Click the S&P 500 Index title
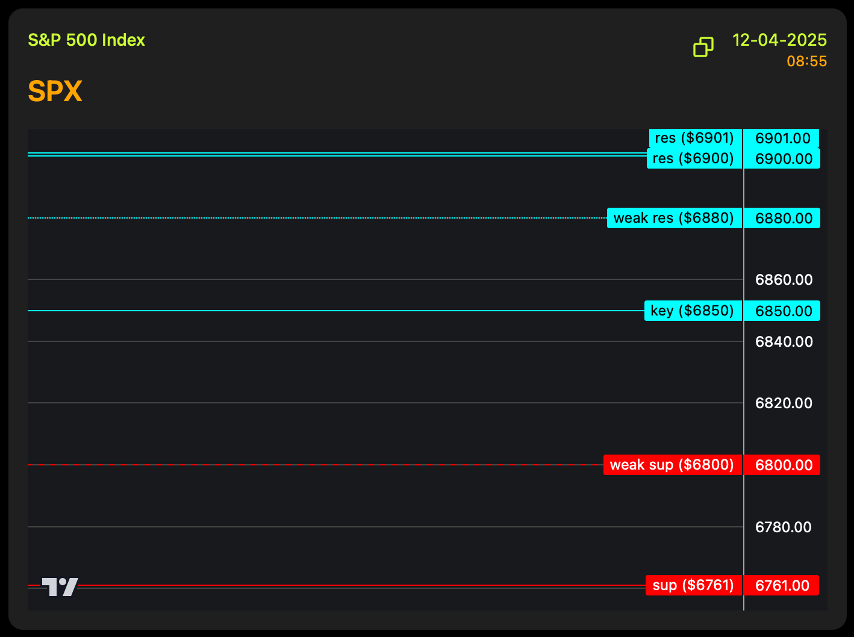 coord(87,40)
